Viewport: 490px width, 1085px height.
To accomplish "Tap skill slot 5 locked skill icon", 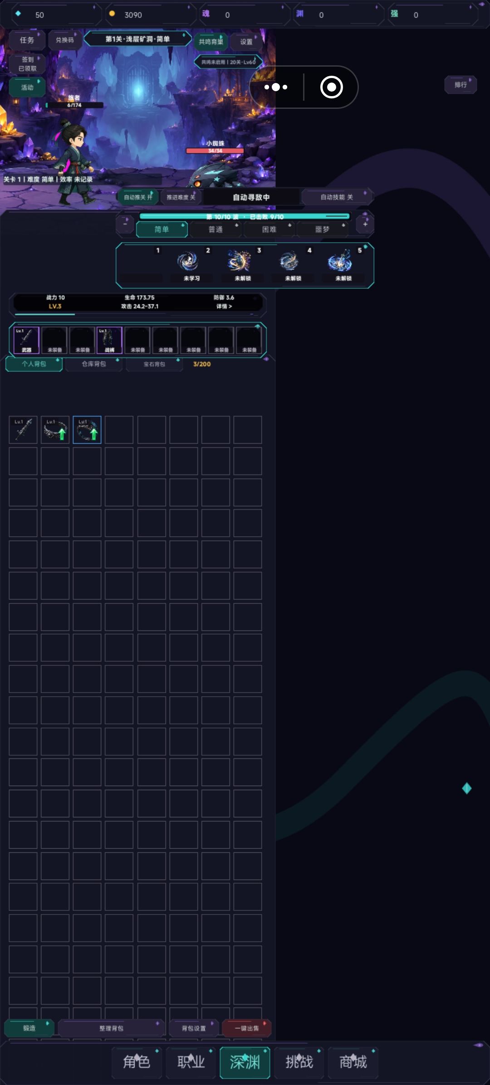I will pyautogui.click(x=340, y=261).
